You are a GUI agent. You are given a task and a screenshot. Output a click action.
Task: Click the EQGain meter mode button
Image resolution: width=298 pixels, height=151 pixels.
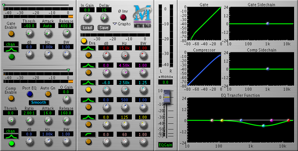tap(166, 145)
